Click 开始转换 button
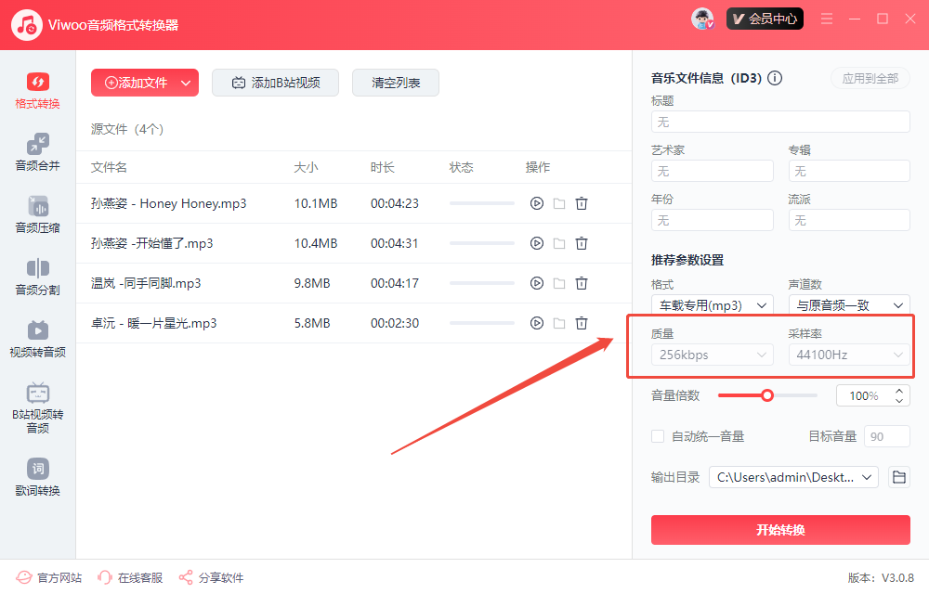Image resolution: width=929 pixels, height=594 pixels. [780, 530]
